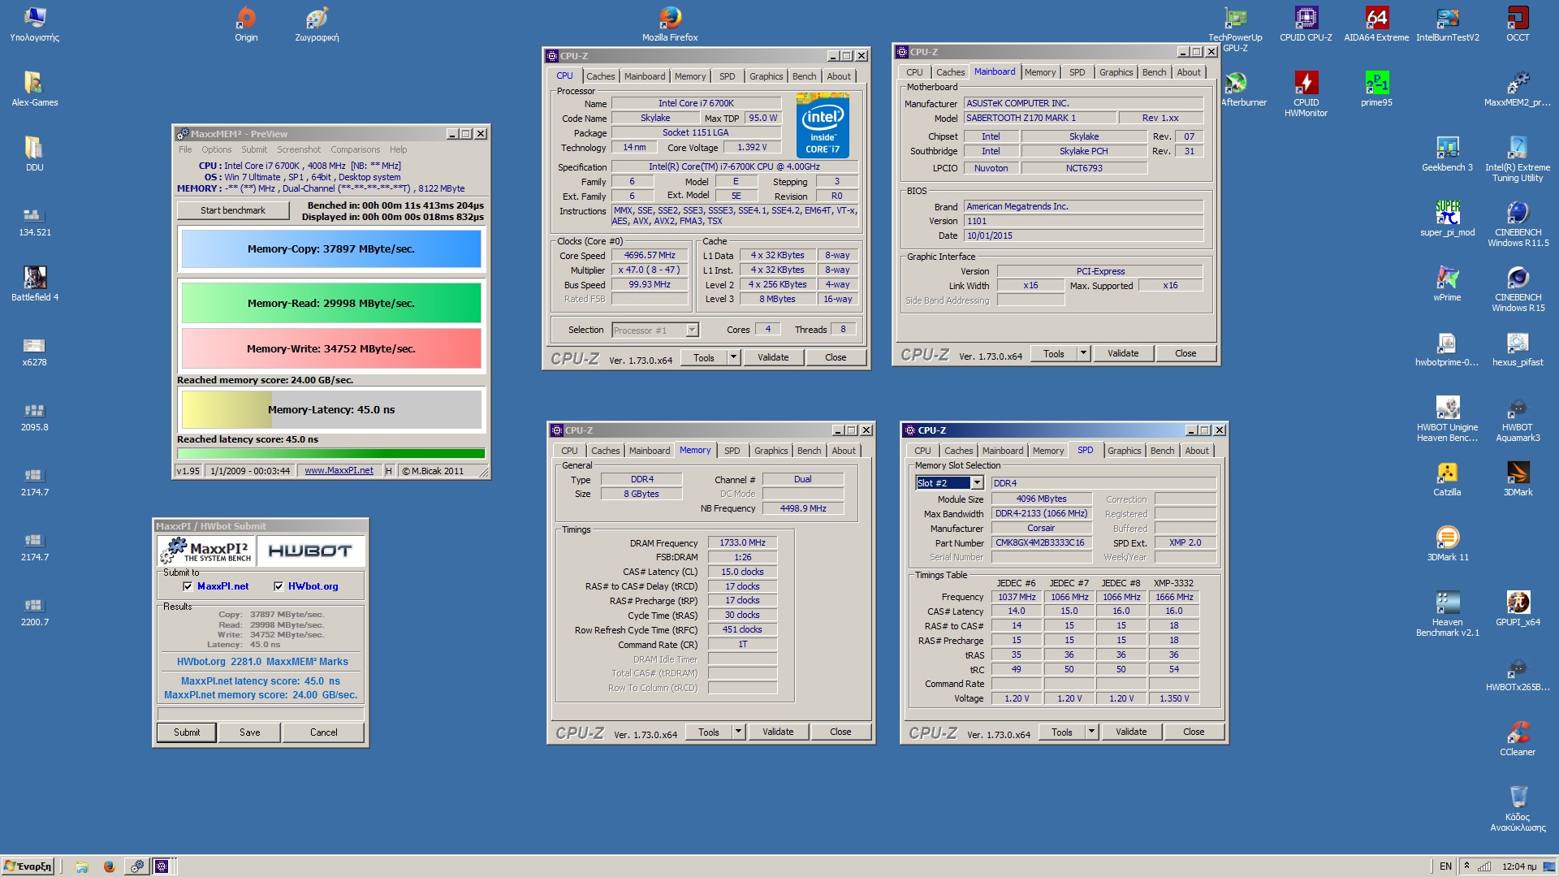Open Battlefield 4 desktop shortcut

pos(35,283)
